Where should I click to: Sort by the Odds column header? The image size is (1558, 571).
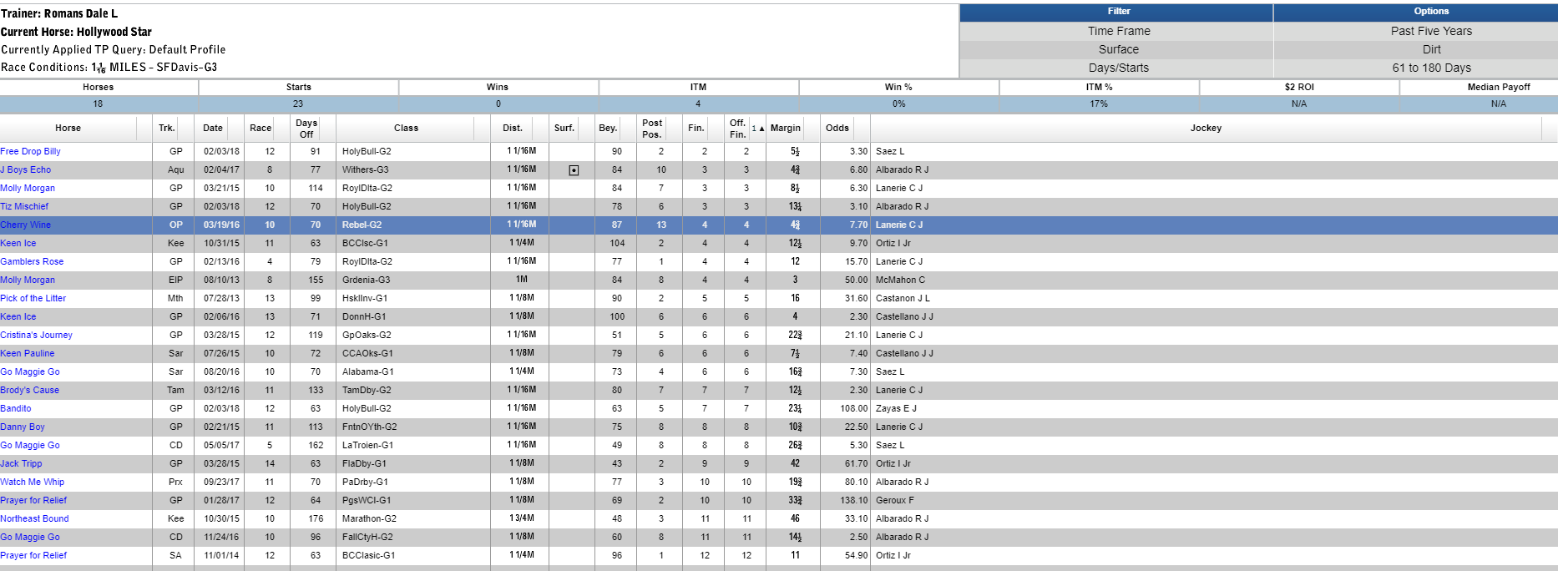[837, 129]
